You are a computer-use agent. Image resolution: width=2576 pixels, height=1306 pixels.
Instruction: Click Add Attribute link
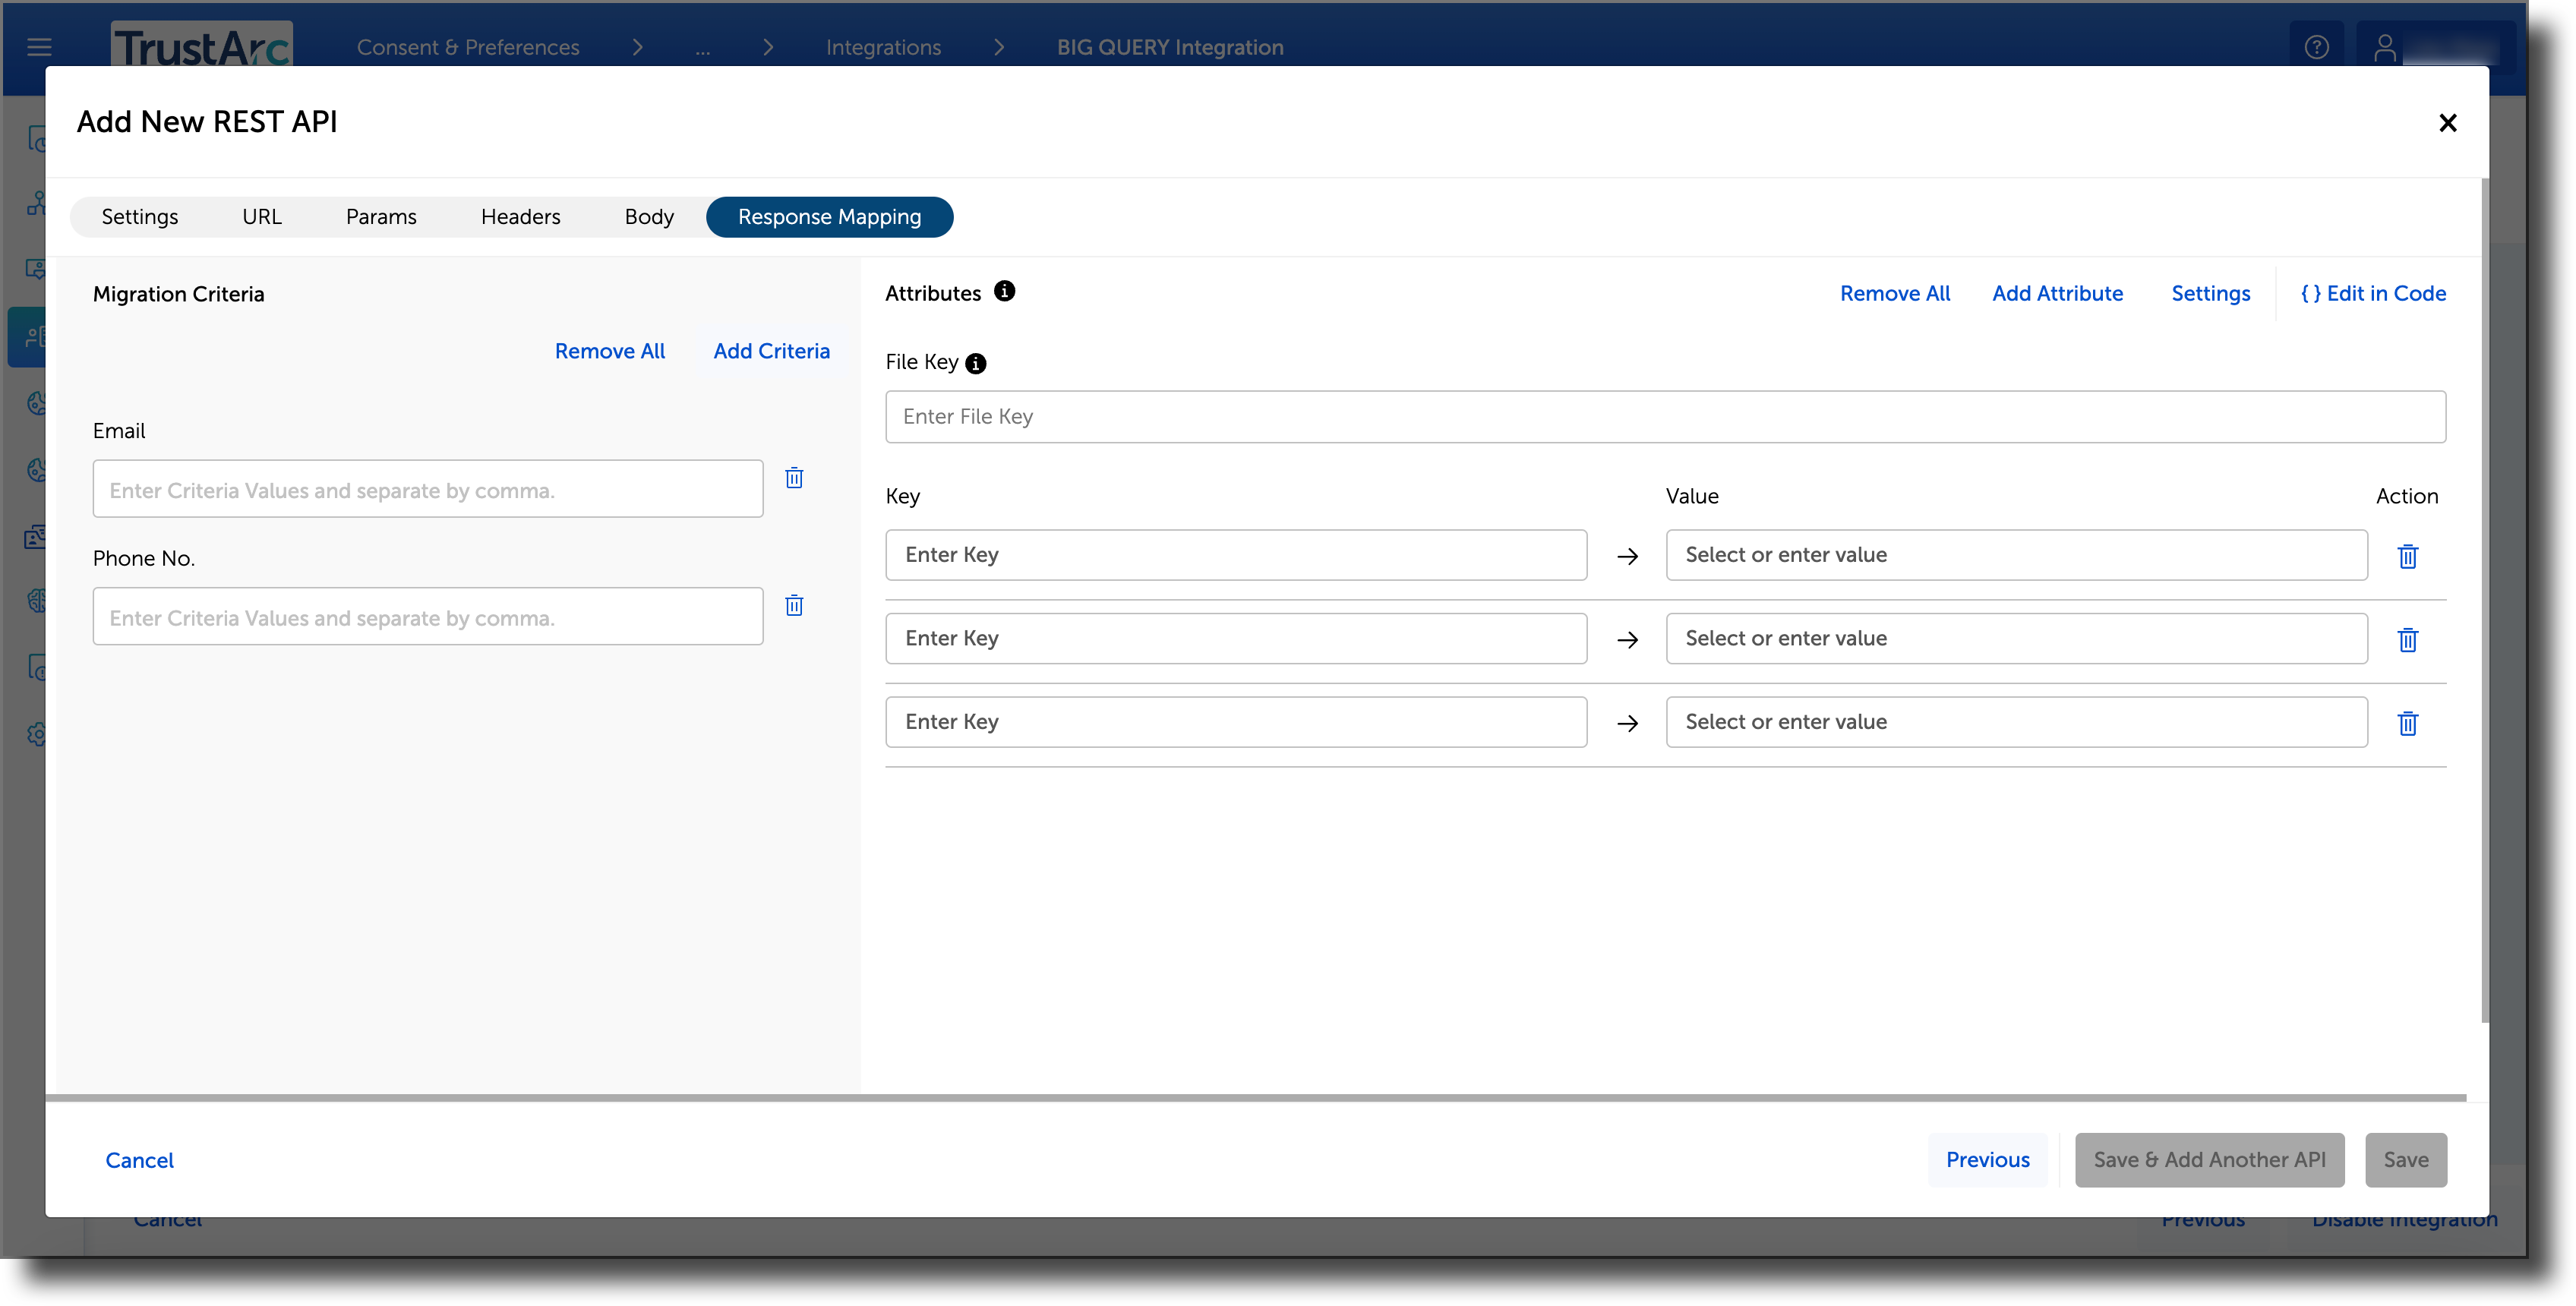pyautogui.click(x=2057, y=293)
